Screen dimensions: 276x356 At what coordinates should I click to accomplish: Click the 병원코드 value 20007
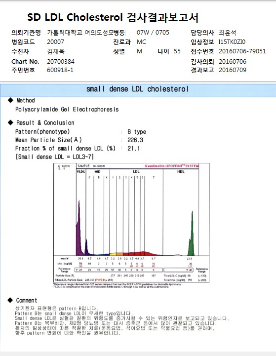tap(56, 42)
